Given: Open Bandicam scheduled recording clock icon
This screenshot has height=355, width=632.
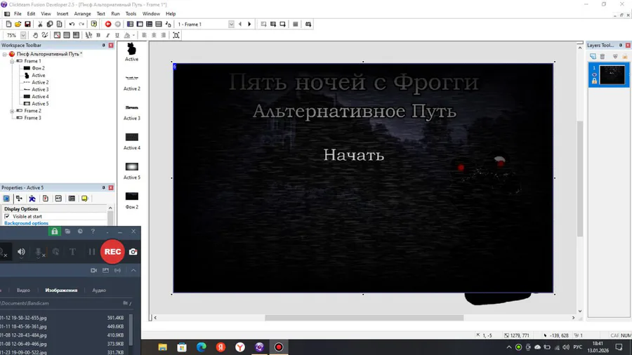Looking at the screenshot, I should coord(80,232).
